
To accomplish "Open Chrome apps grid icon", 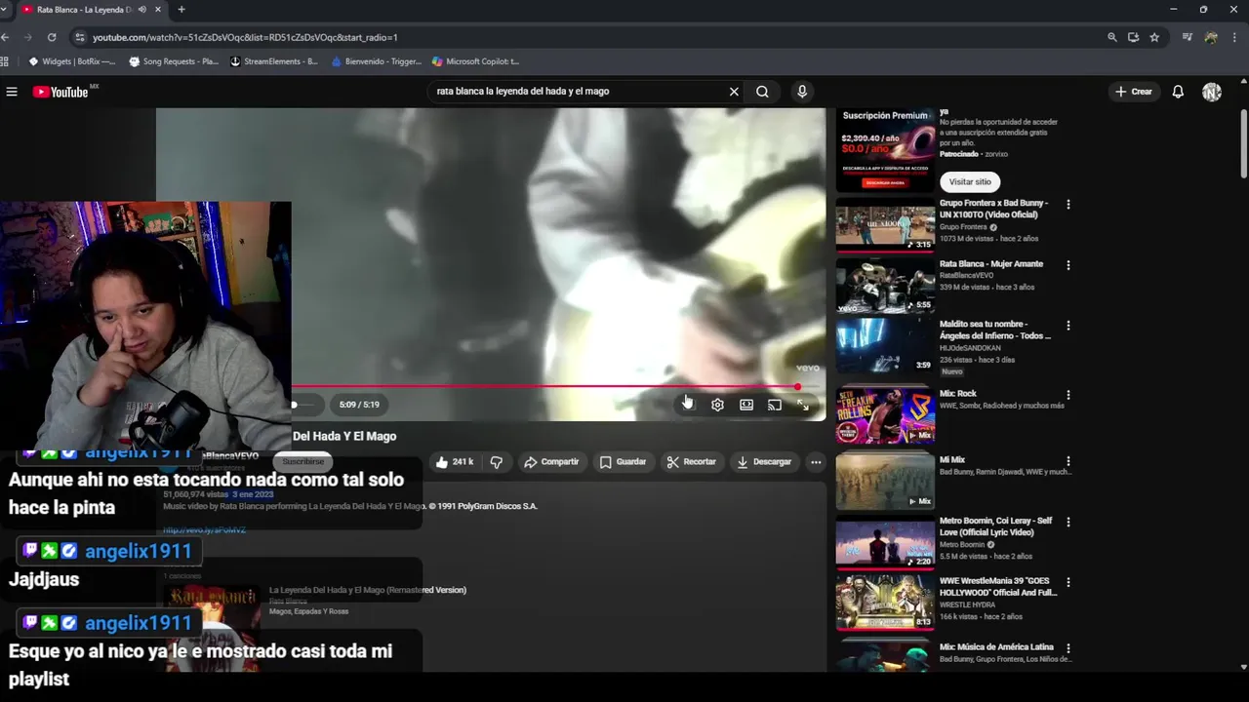I will [x=5, y=61].
